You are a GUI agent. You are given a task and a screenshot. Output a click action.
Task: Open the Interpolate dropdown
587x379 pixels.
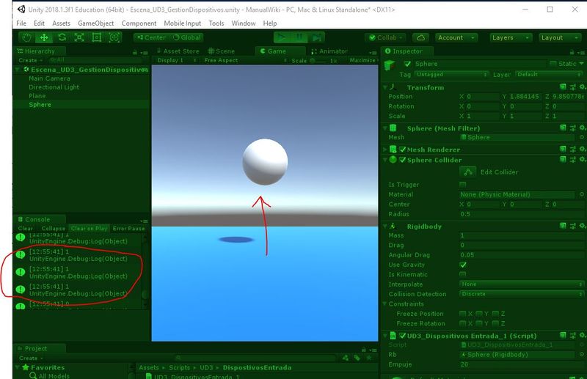click(x=522, y=284)
